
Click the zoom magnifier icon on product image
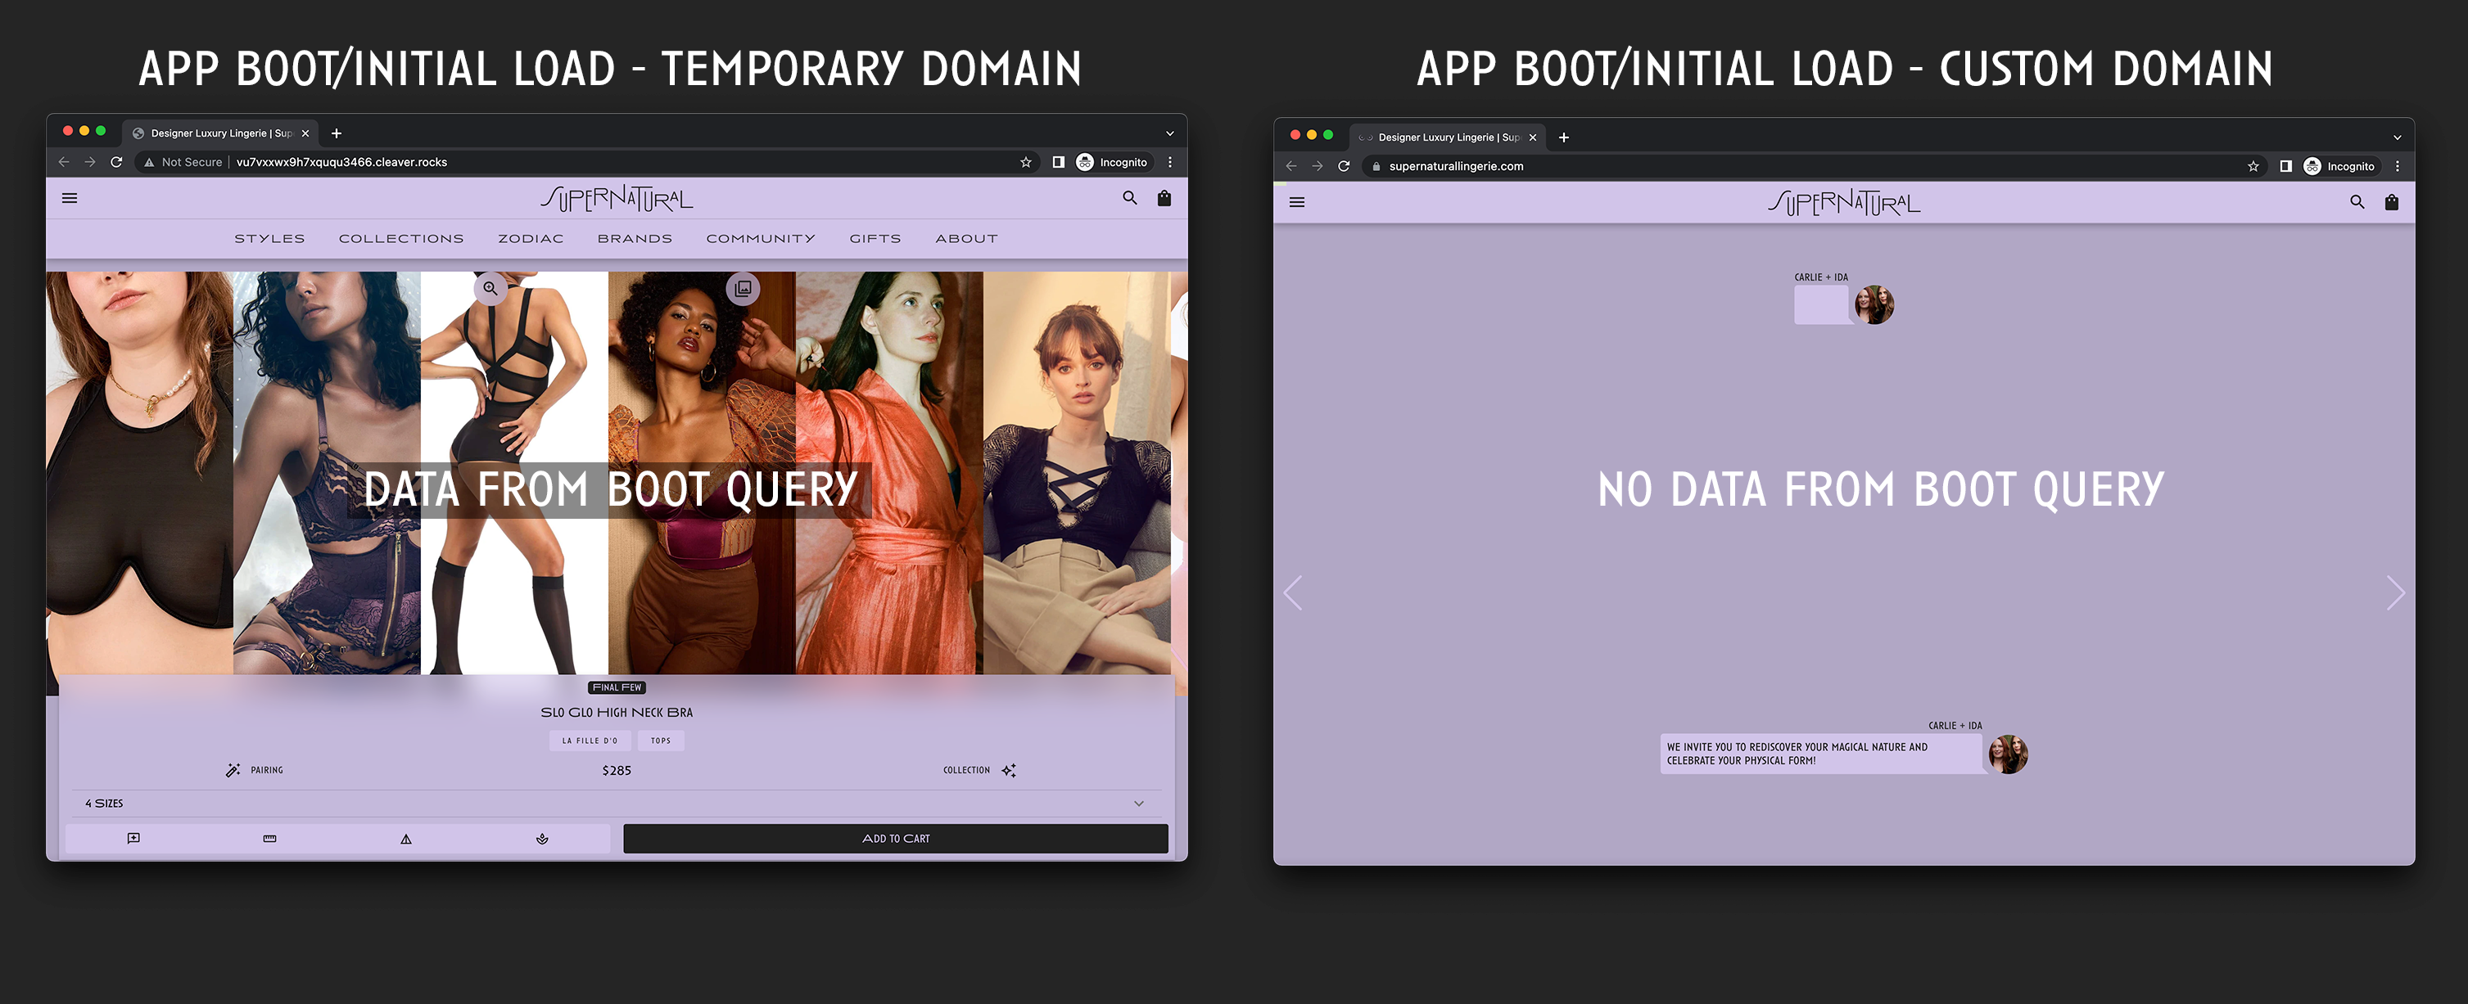tap(490, 288)
